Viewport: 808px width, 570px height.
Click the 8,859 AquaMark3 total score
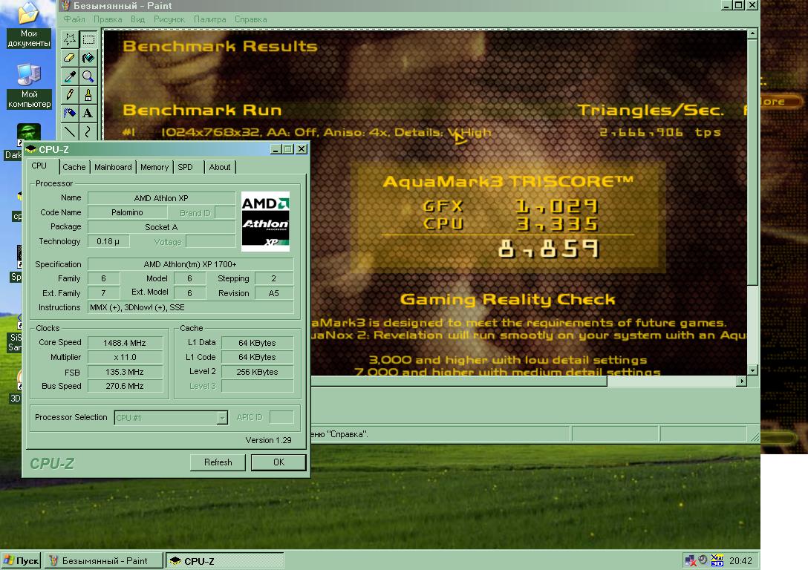click(549, 249)
